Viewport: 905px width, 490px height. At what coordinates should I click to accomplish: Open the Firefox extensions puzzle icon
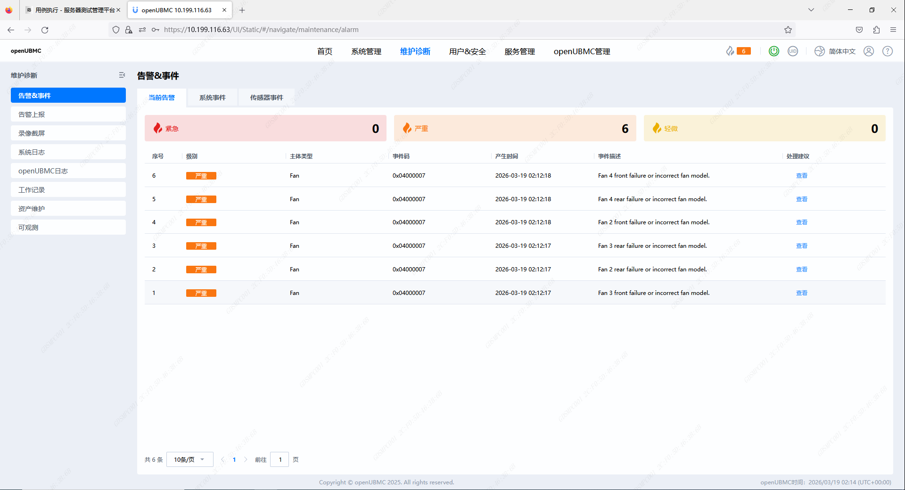coord(876,30)
